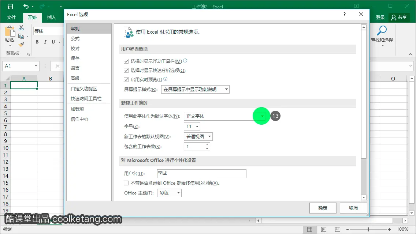This screenshot has width=416, height=234.
Task: Click the Paste clipboard icon
Action: (10, 31)
